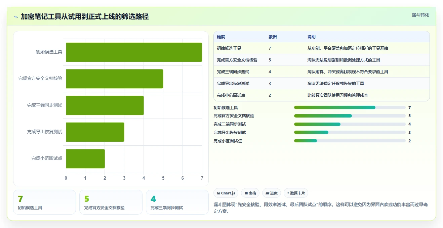Viewport: 443px width, 228px height.
Task: Click table cell 完成官方安全文档核验
Action: click(x=237, y=60)
